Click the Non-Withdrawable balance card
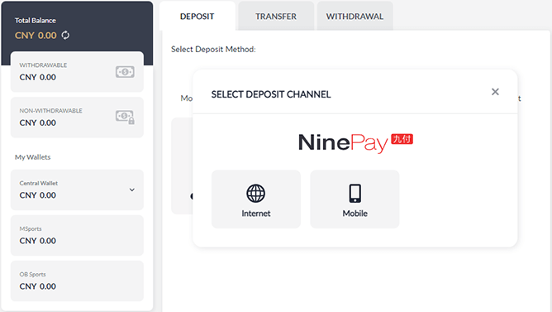Screen dimensions: 552x312 pyautogui.click(x=77, y=118)
